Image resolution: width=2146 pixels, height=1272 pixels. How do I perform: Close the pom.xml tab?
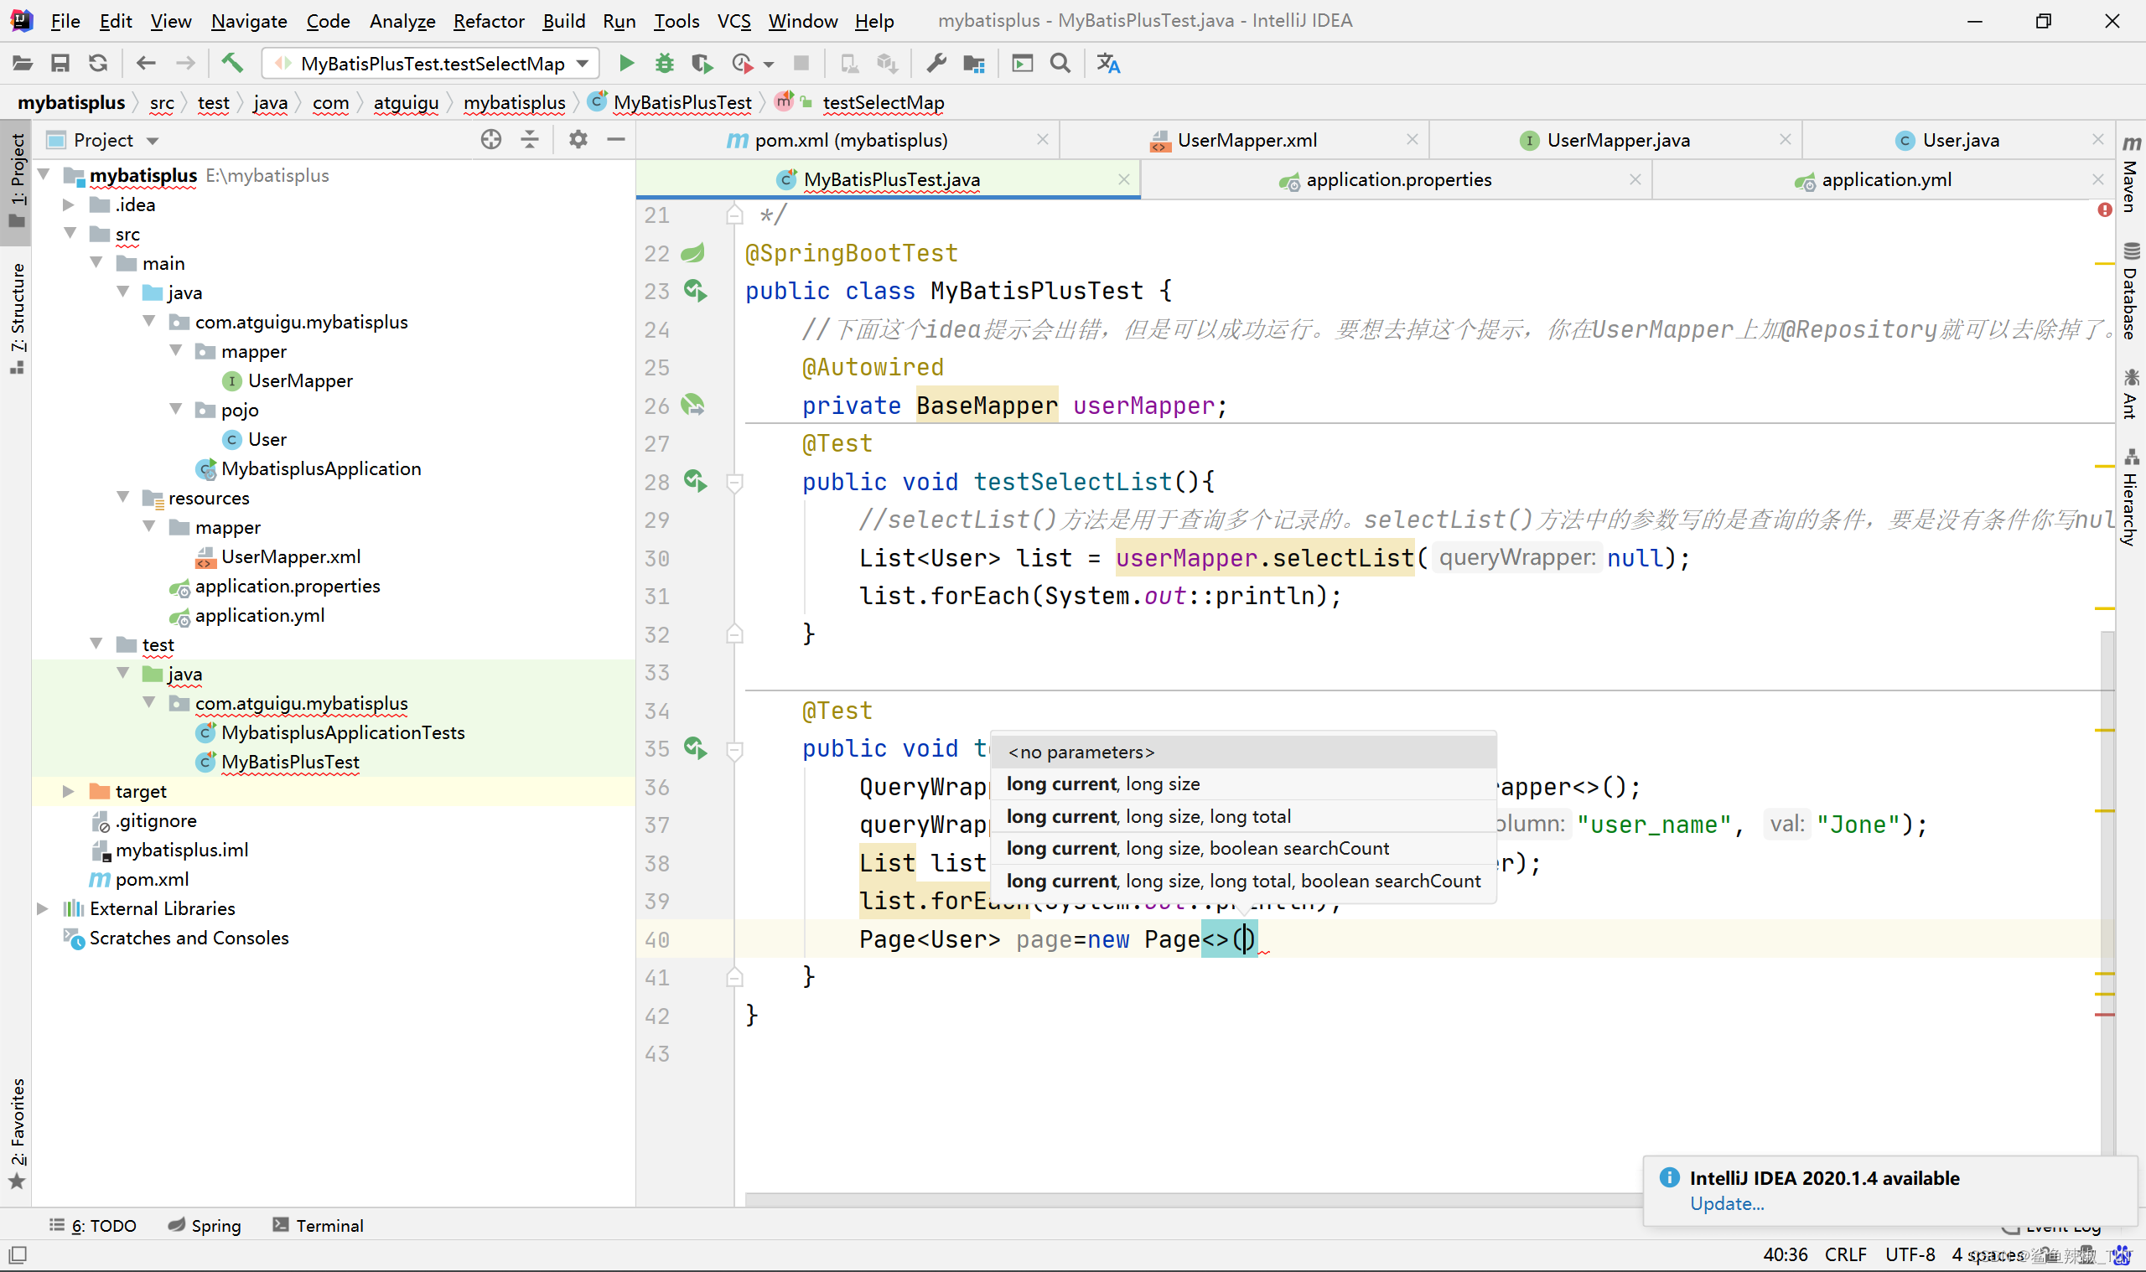point(1043,139)
